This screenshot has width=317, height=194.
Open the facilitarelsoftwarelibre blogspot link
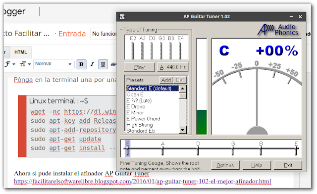pos(142,181)
